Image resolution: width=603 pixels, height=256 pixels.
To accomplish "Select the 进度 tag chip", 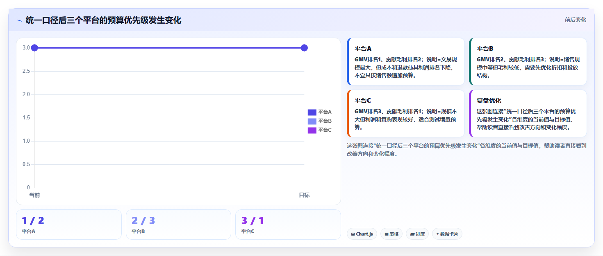I will coord(417,234).
